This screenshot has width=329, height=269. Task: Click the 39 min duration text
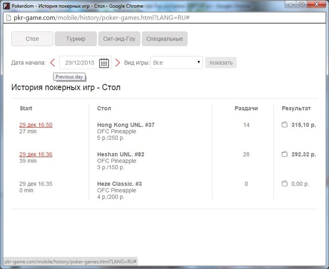(28, 161)
